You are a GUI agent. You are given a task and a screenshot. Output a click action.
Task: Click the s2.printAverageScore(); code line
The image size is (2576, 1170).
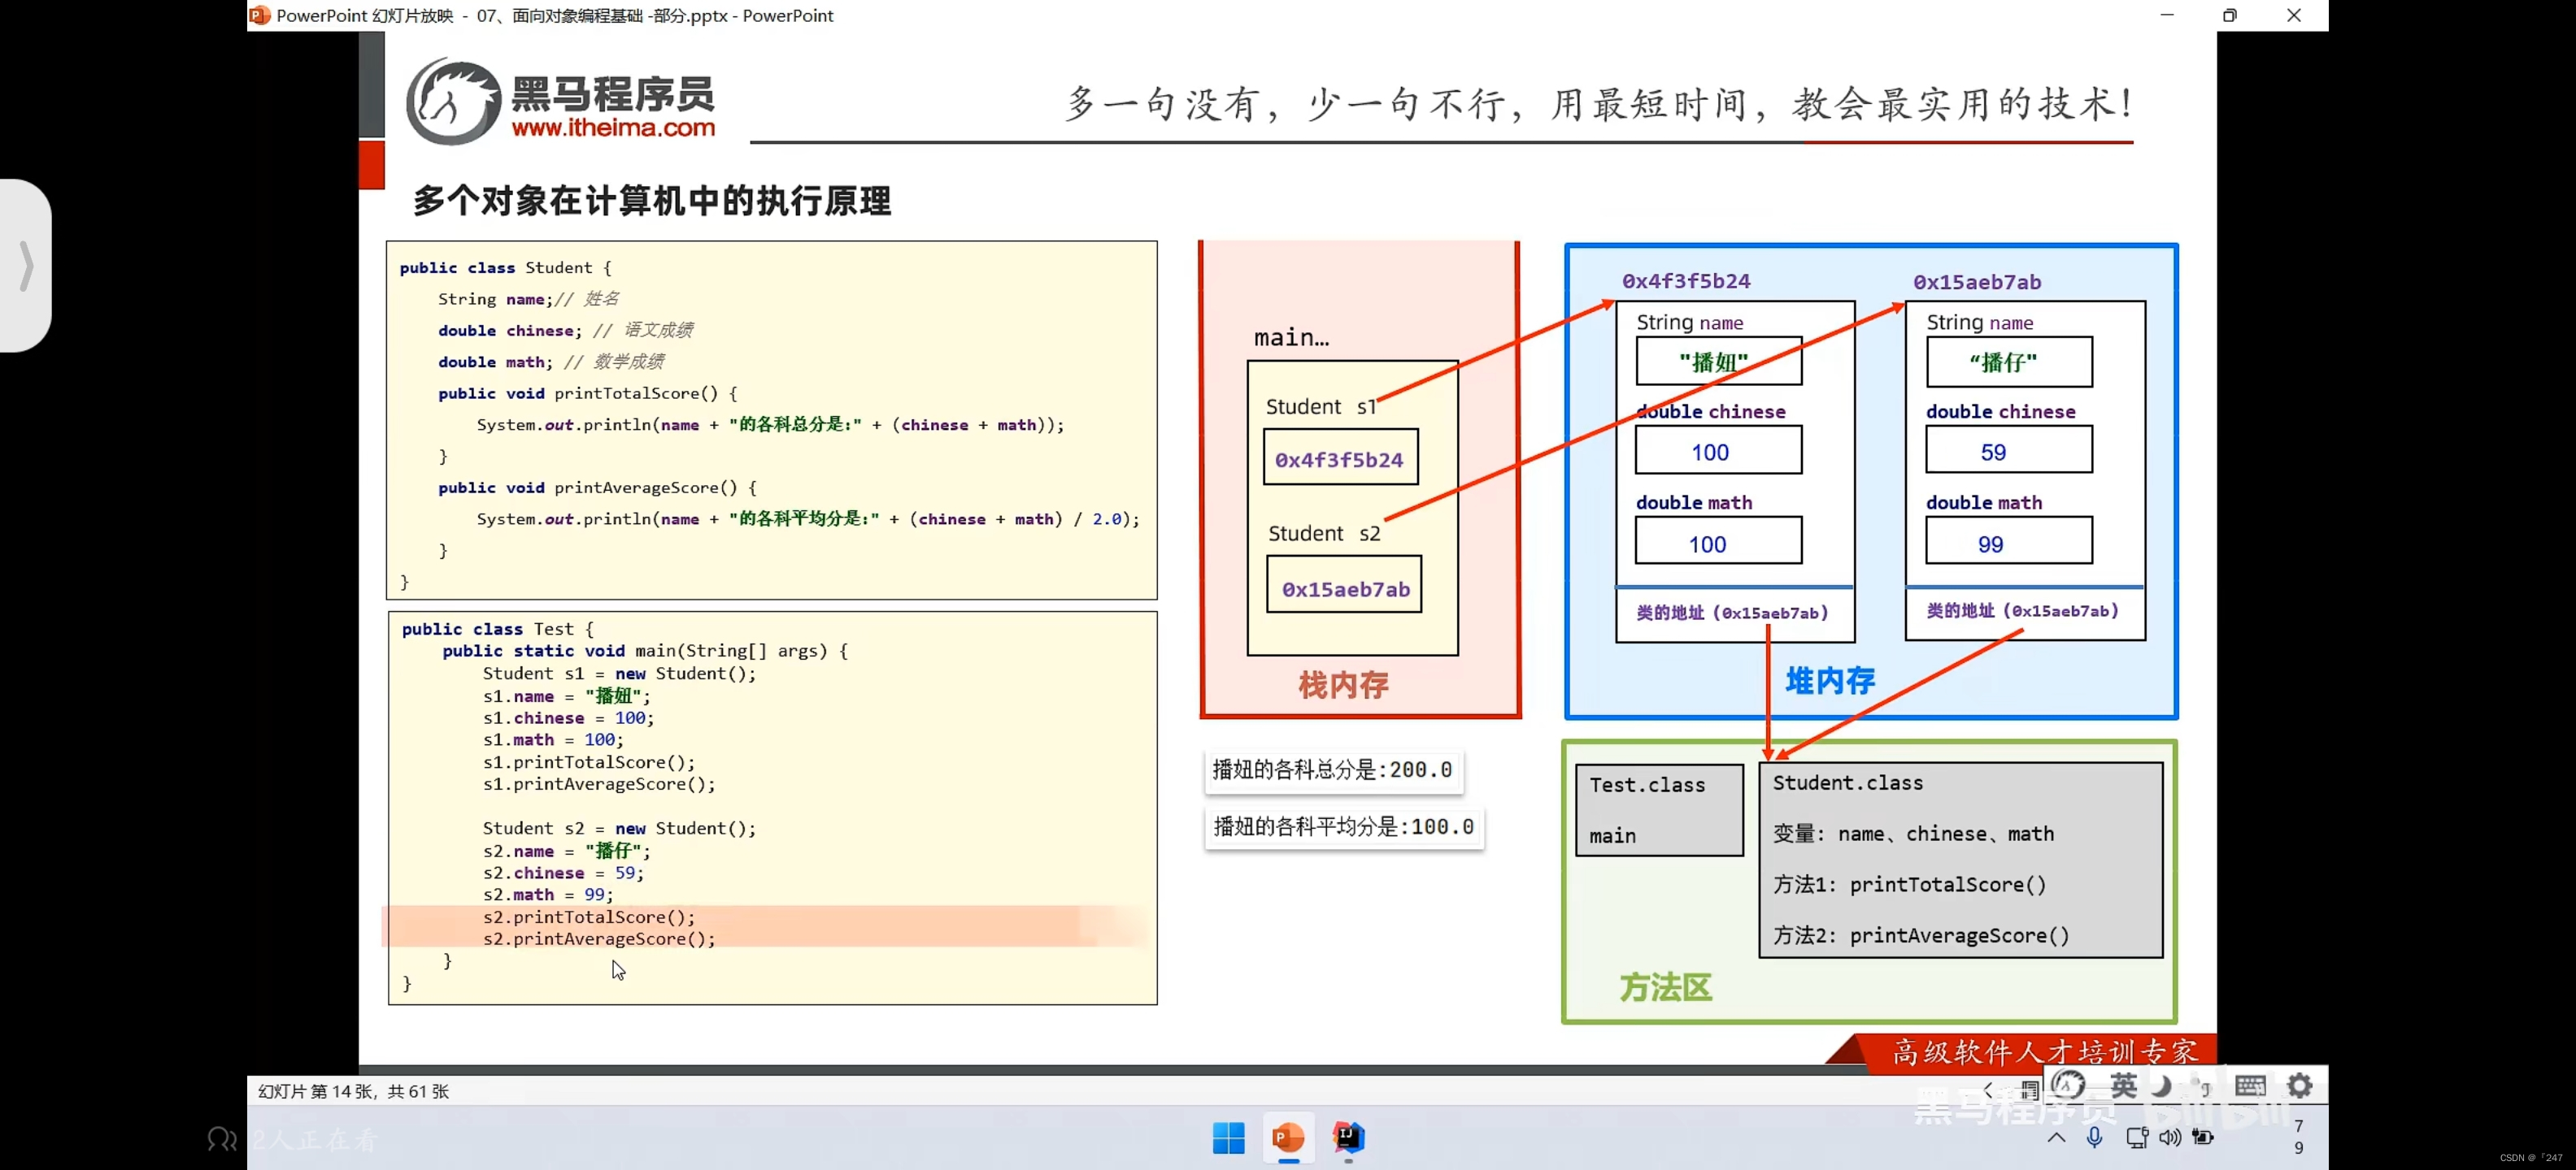point(599,938)
